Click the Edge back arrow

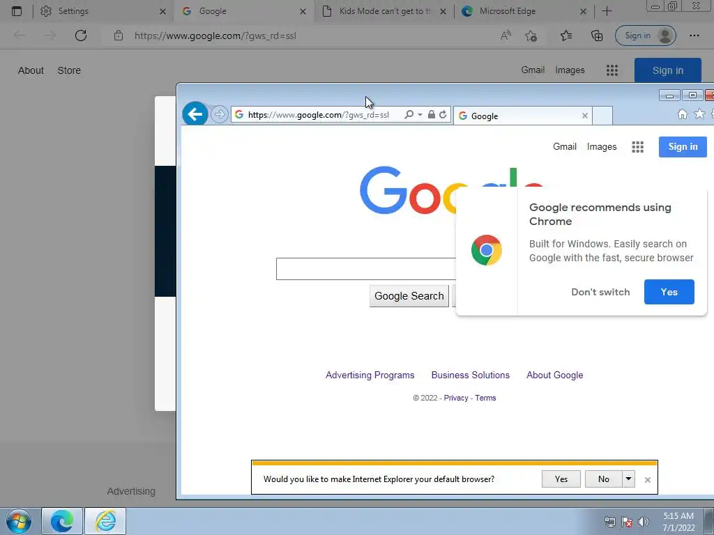click(x=20, y=36)
